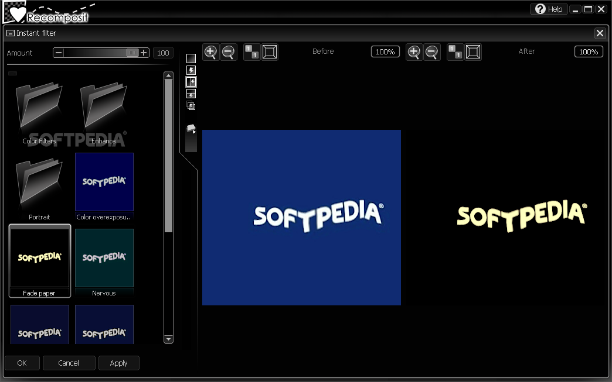Set After preview to actual 1:1 size
Viewport: 612px width, 382px height.
click(x=455, y=52)
